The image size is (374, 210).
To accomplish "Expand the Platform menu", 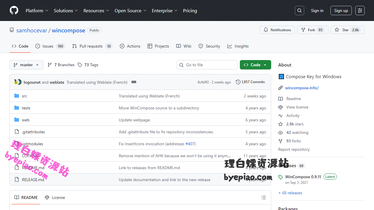I will coord(37,10).
